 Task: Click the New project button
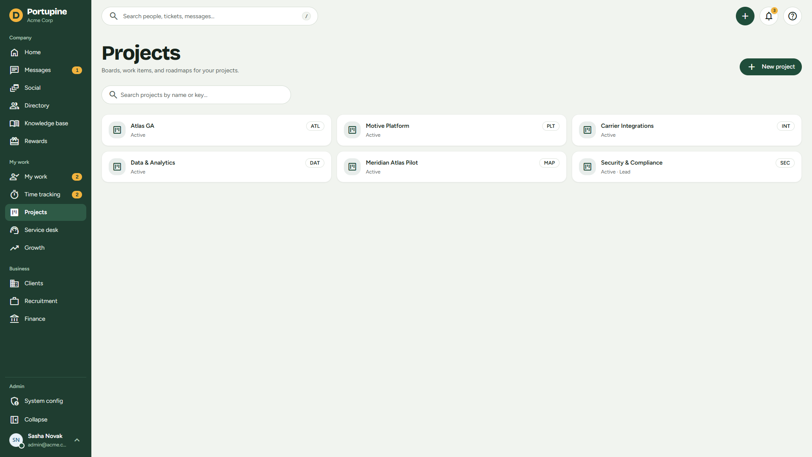click(771, 67)
